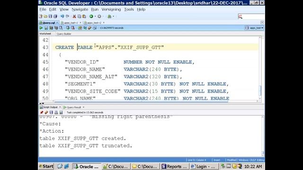303x170 pixels.
Task: Click the Commit icon
Action: 68,28
